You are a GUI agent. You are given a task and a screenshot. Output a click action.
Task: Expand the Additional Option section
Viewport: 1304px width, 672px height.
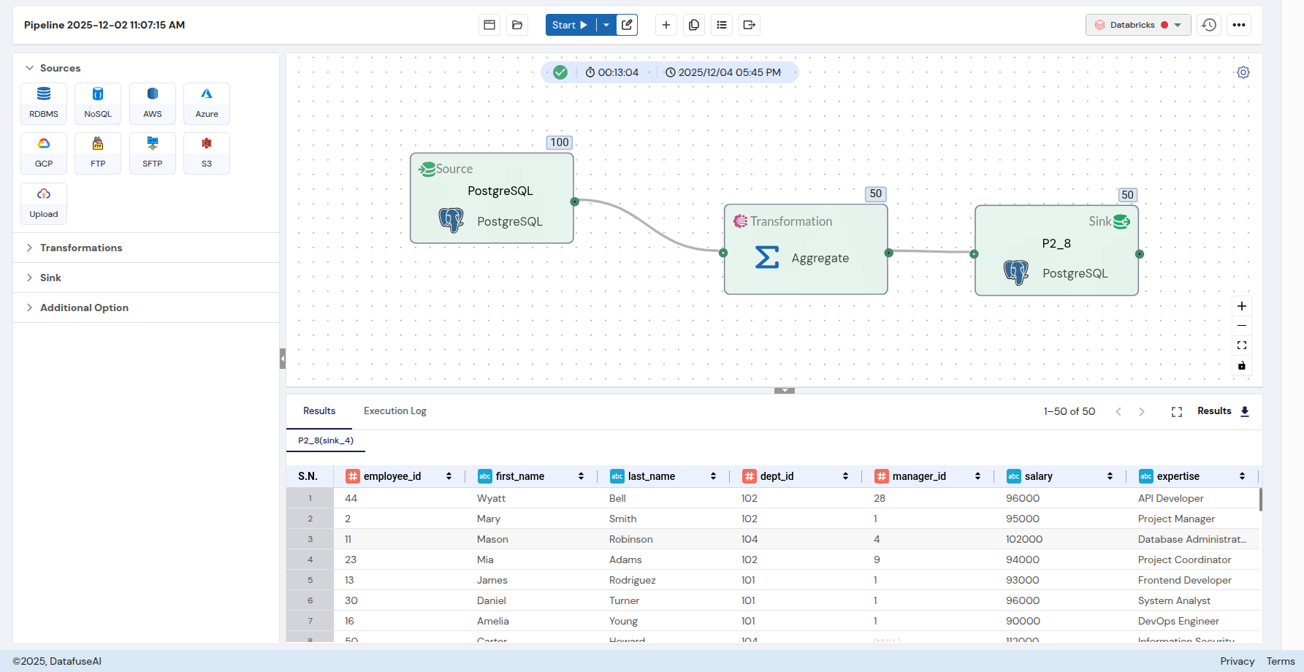[x=84, y=308]
